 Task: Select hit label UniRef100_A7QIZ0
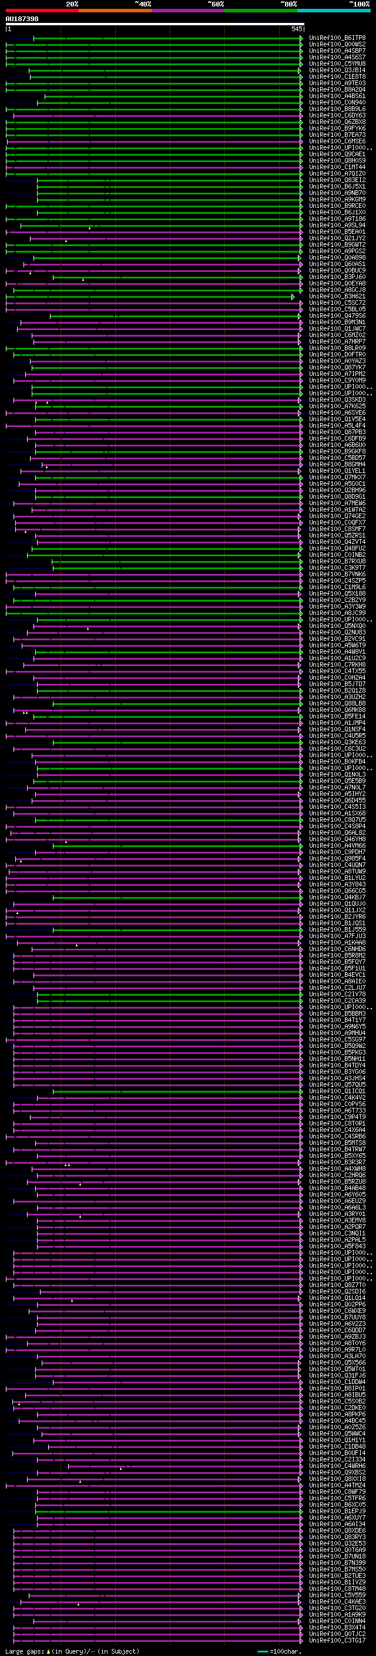tap(337, 173)
